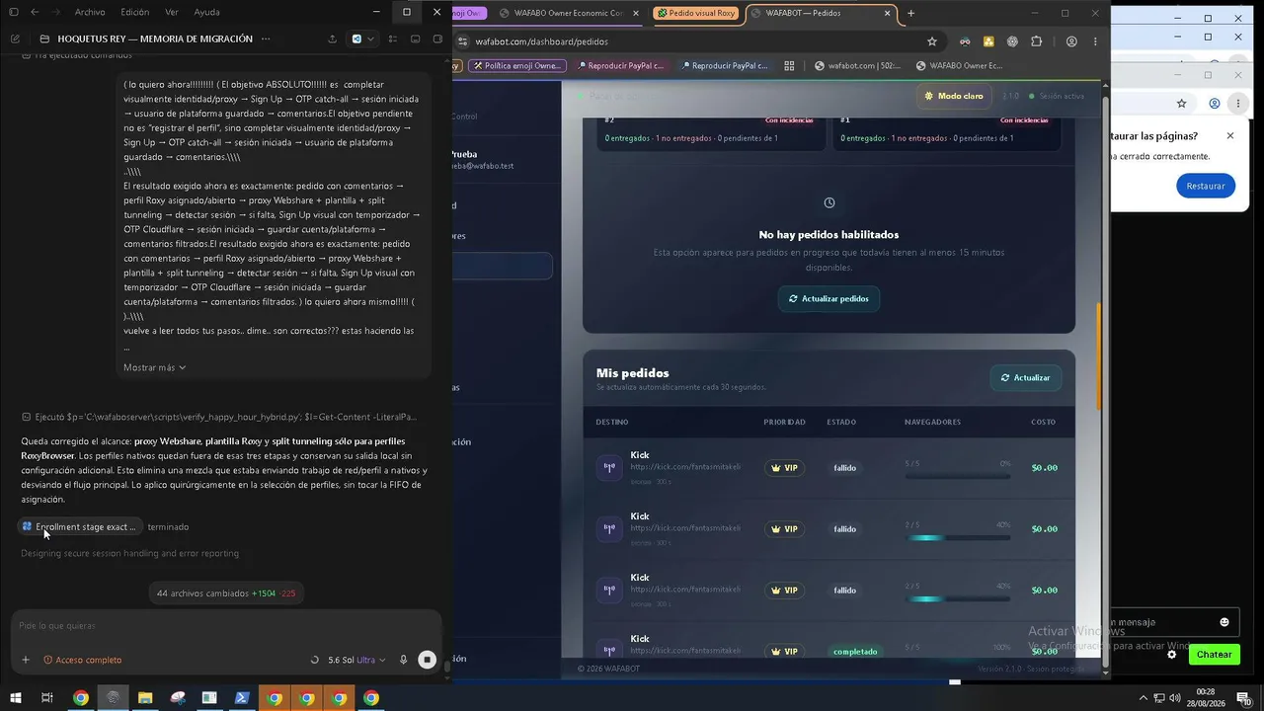
Task: Open the Windows Start menu
Action: pos(14,698)
